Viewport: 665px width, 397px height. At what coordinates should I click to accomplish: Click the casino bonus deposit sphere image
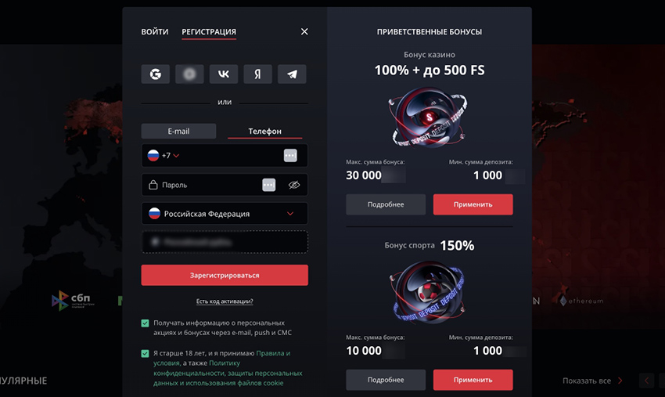point(430,117)
